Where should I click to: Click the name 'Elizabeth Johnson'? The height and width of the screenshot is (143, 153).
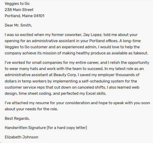[21, 137]
